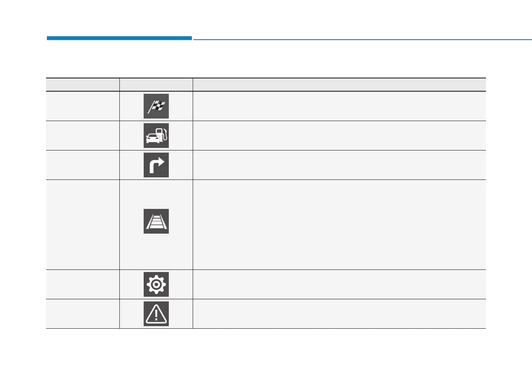Click the empty name cell left of checkered flag
The image size is (532, 382).
(83, 106)
